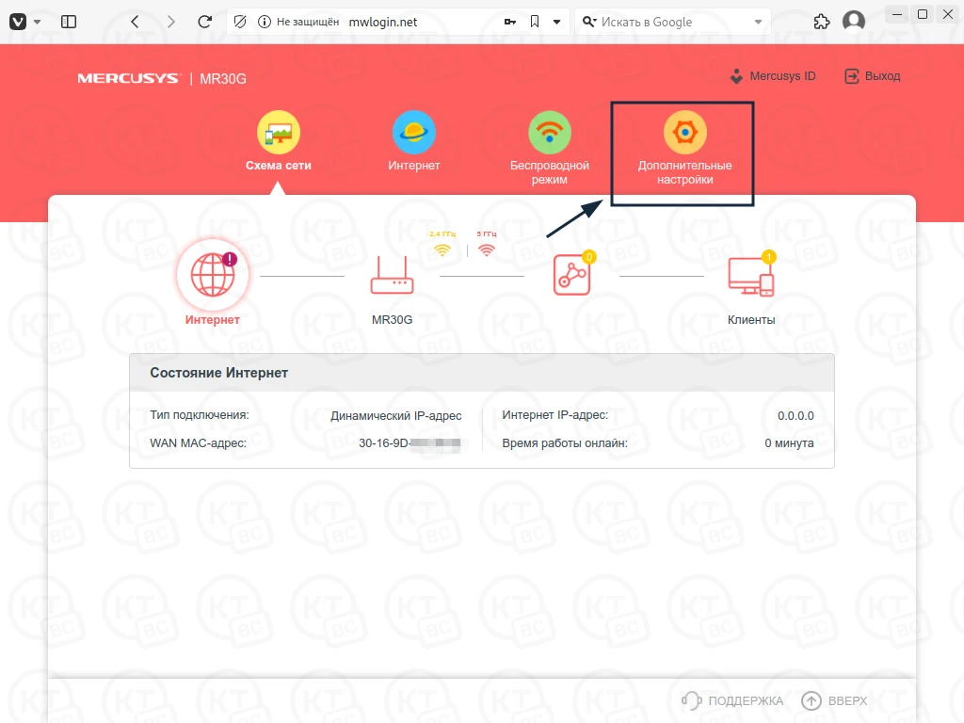Open the mesh devices icon with 0 badge
The image size is (964, 723).
(x=573, y=274)
